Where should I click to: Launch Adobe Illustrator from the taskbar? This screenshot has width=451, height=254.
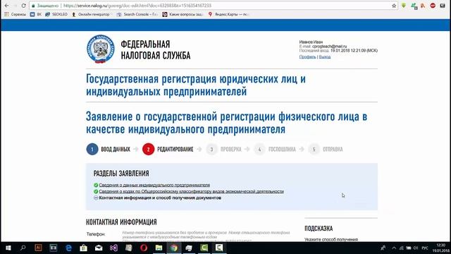[38, 248]
